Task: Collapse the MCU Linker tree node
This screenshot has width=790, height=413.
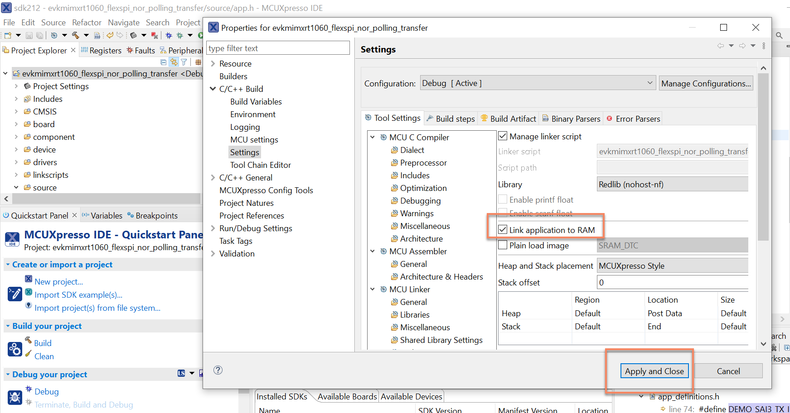Action: click(x=373, y=289)
